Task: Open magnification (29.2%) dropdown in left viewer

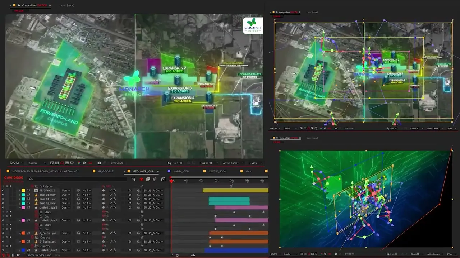Action: 17,163
